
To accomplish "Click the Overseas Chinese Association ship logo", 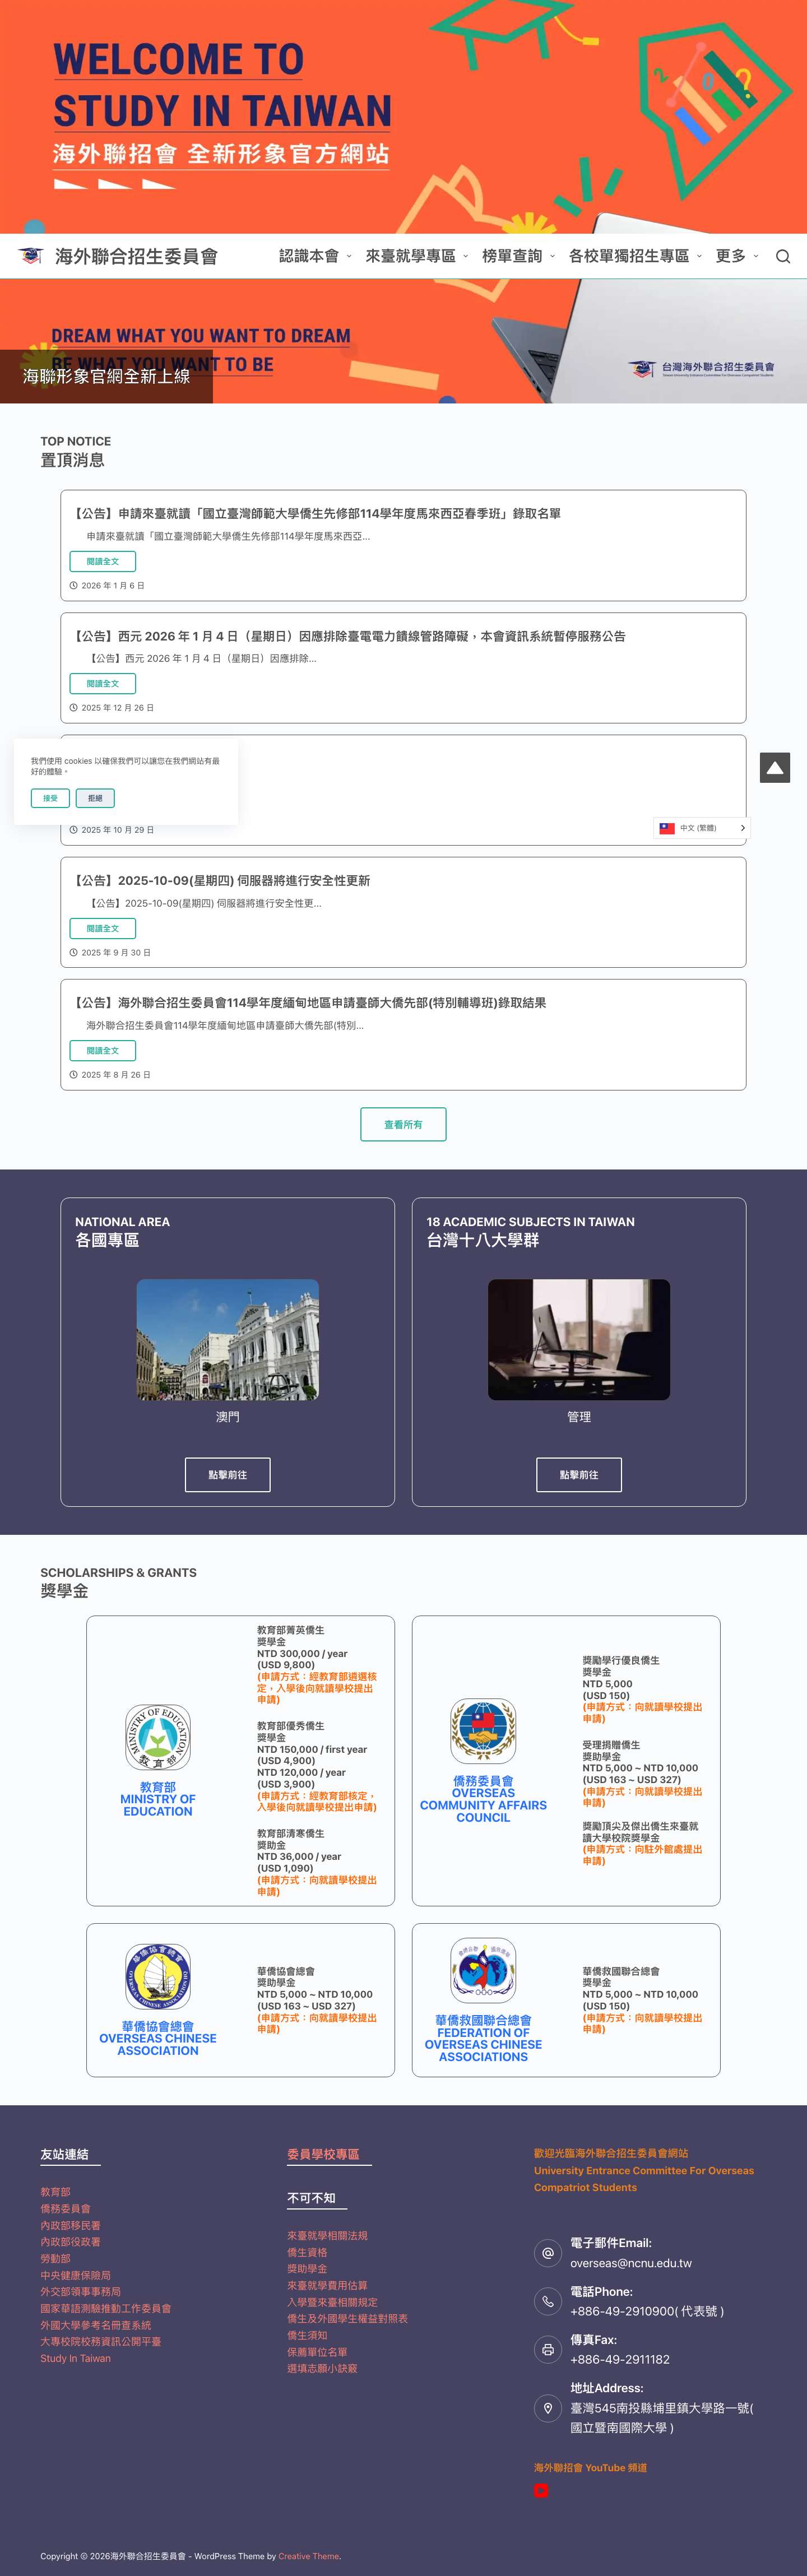I will tap(158, 1975).
